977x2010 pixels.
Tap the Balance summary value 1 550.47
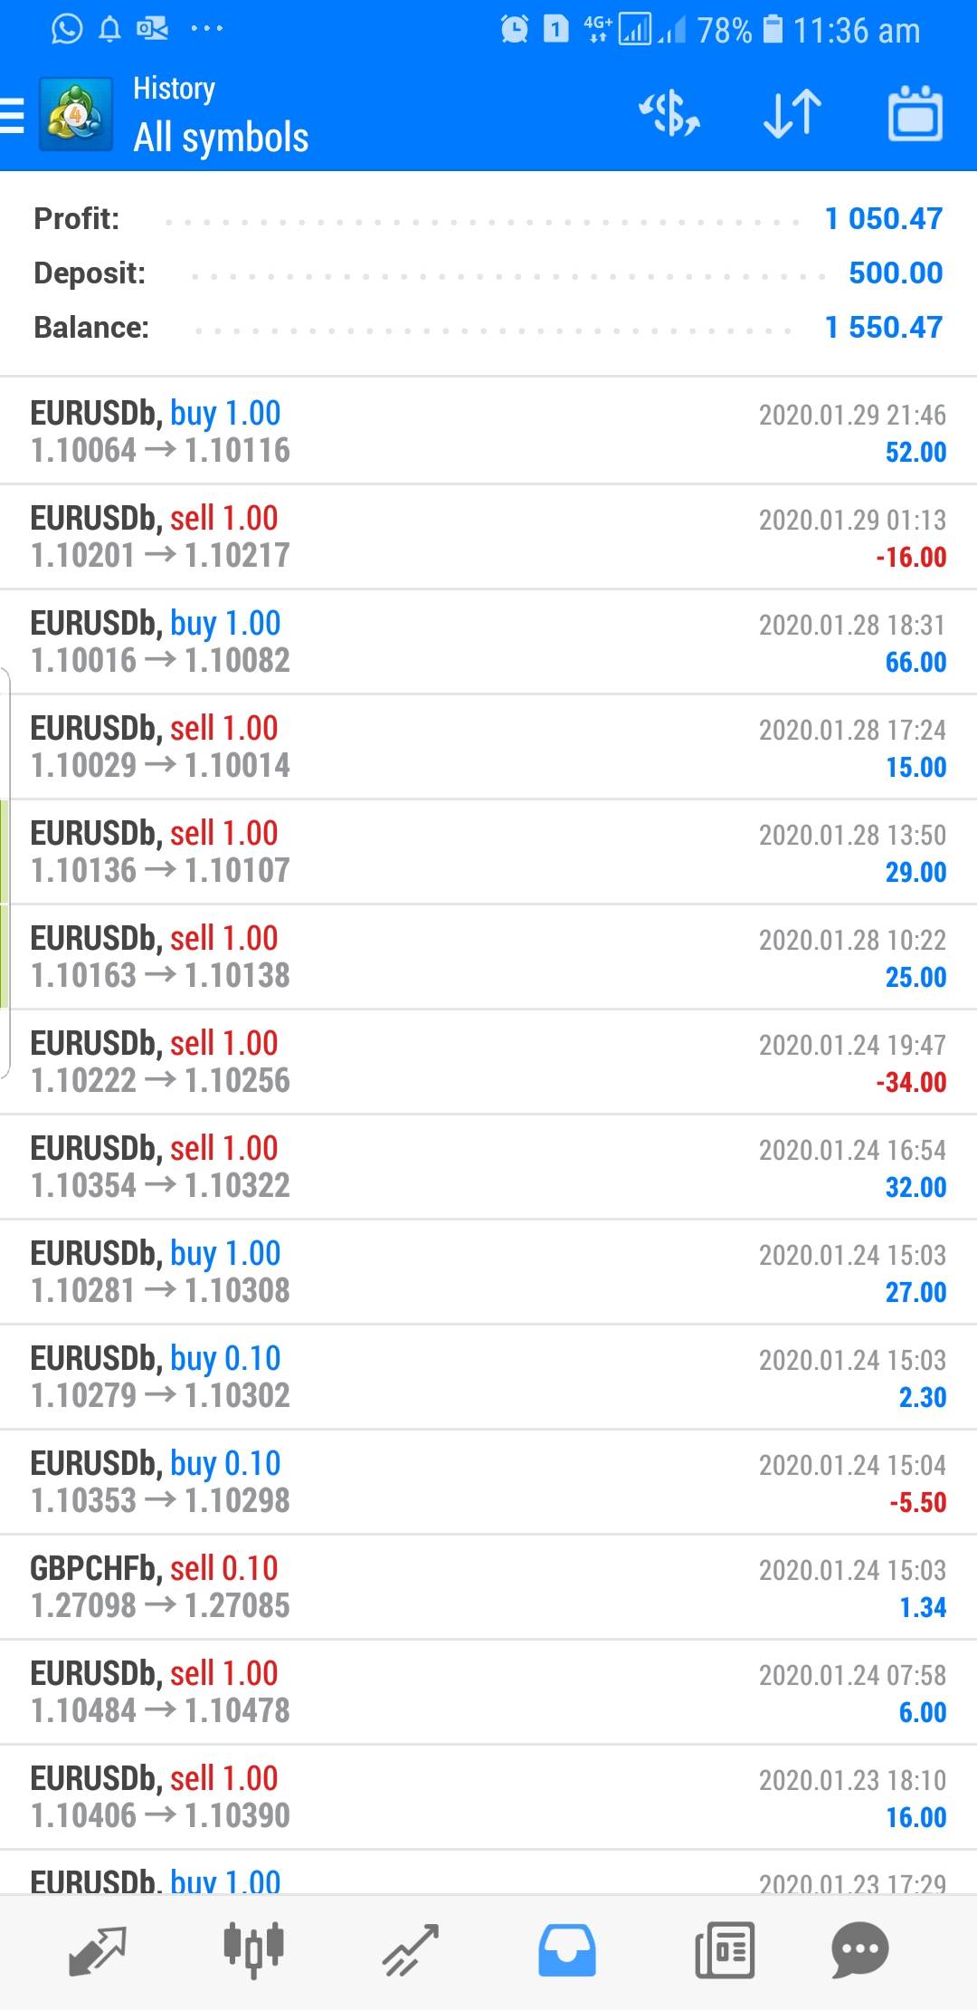[884, 327]
